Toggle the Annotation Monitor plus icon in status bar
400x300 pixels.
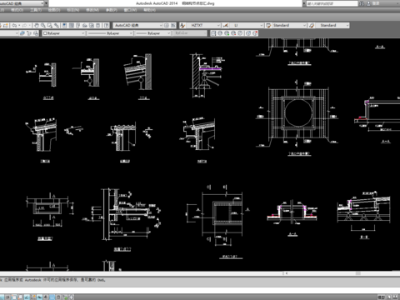click(x=72, y=297)
